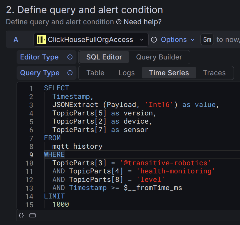Open the Need help? link
This screenshot has width=240, height=225.
tap(143, 22)
